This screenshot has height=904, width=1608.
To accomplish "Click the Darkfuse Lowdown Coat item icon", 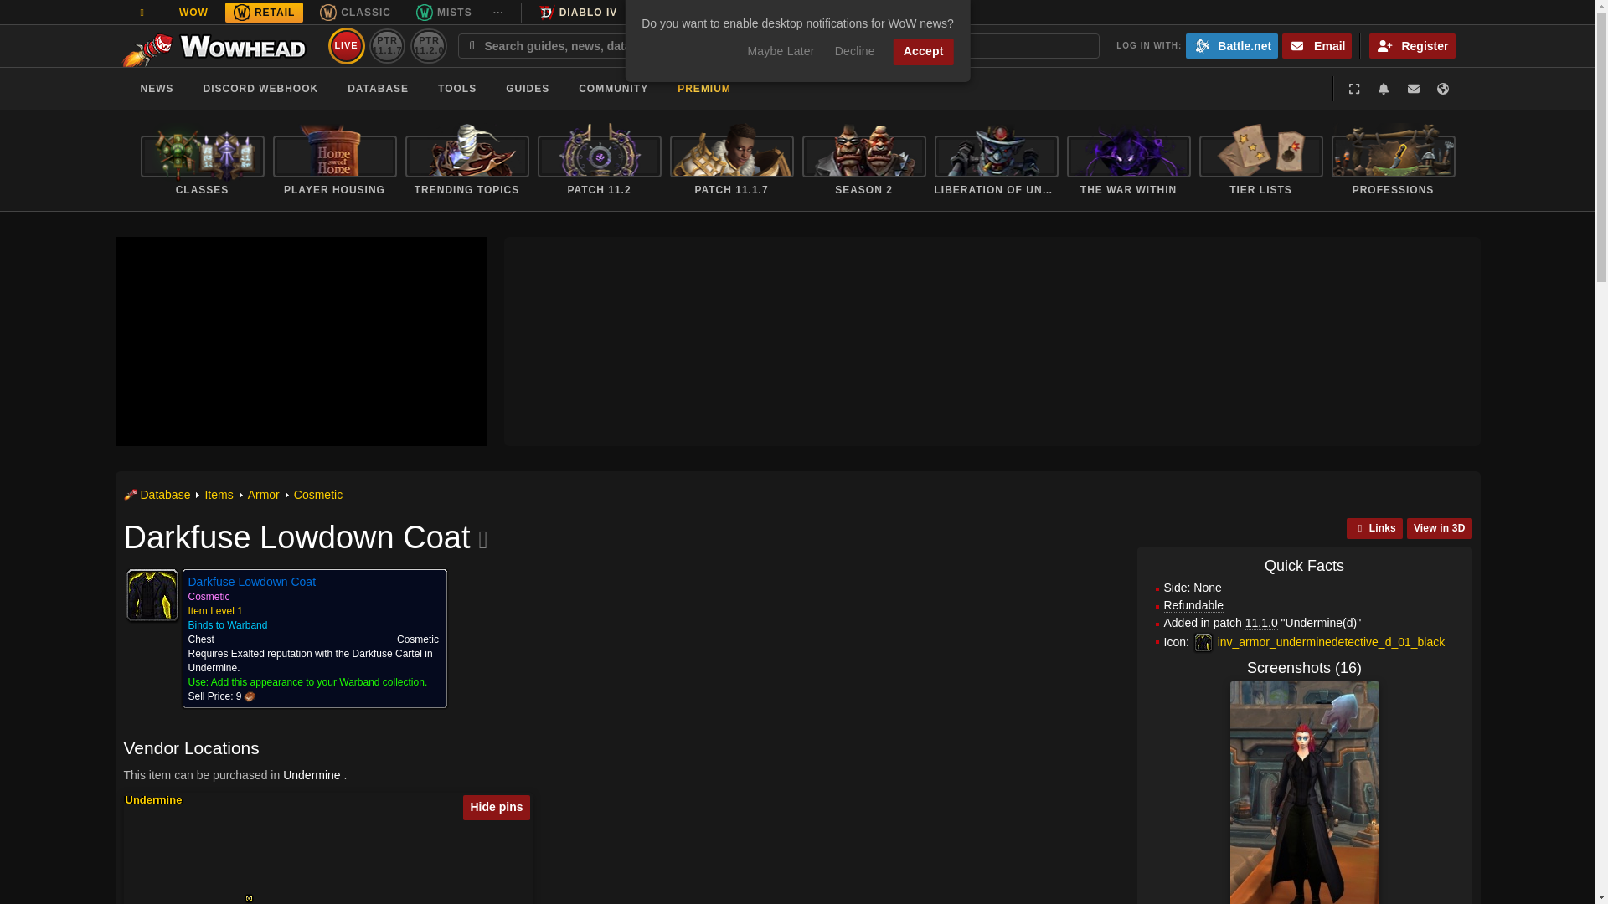I will tap(152, 595).
